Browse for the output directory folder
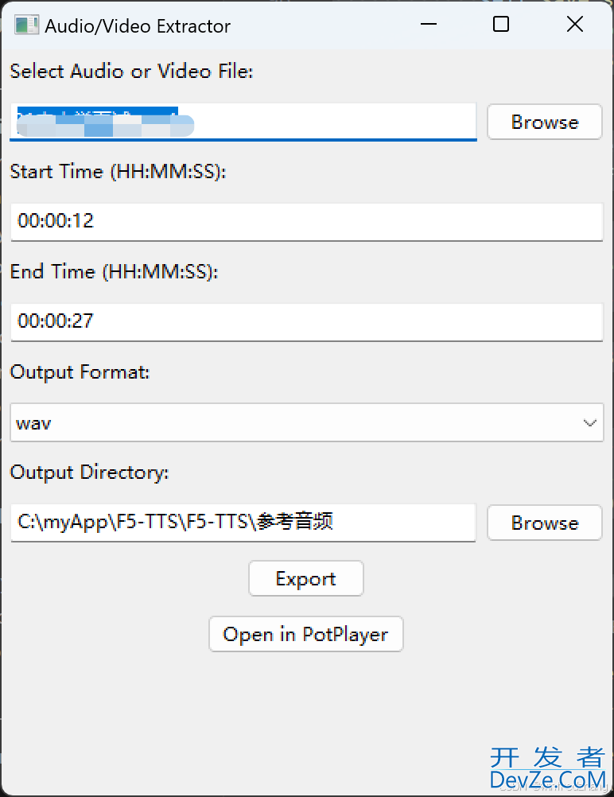The image size is (614, 797). (544, 523)
